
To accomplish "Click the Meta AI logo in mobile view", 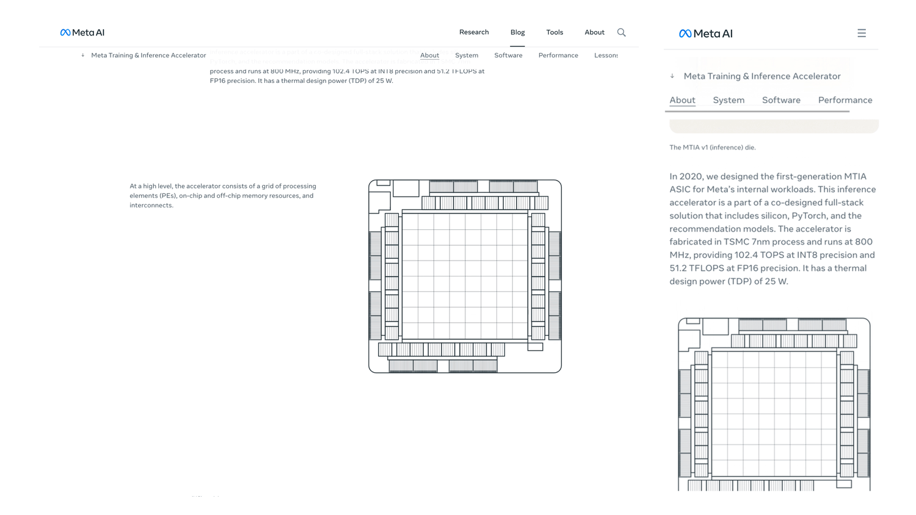I will 705,34.
